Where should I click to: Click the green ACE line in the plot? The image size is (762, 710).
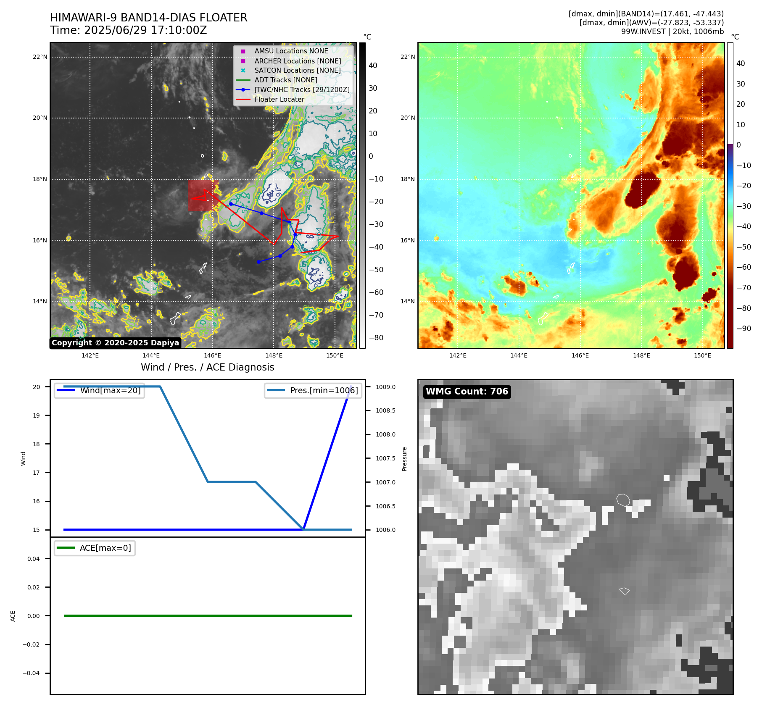pyautogui.click(x=208, y=615)
